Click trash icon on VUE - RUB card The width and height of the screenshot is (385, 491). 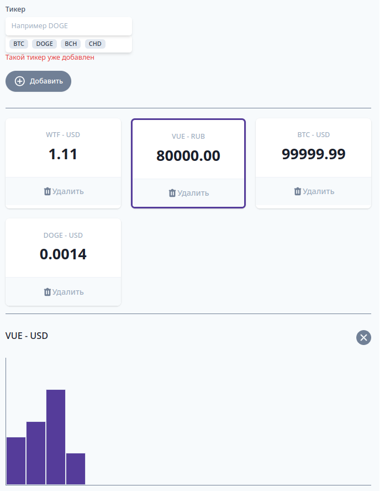click(x=172, y=193)
